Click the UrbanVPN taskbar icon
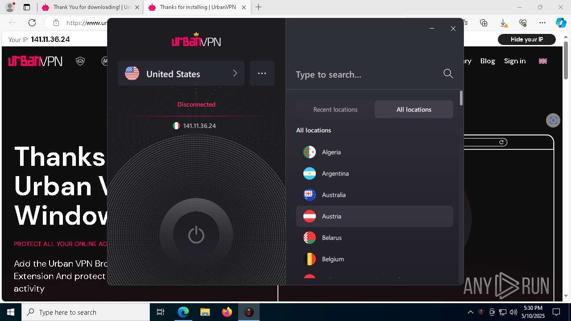571x321 pixels. click(x=249, y=312)
